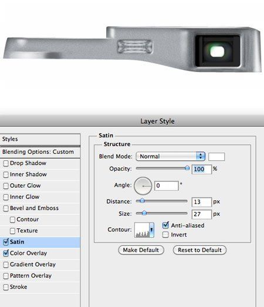Viewport: 264px width, 307px height.
Task: Click the Angle value field
Action: click(x=167, y=185)
